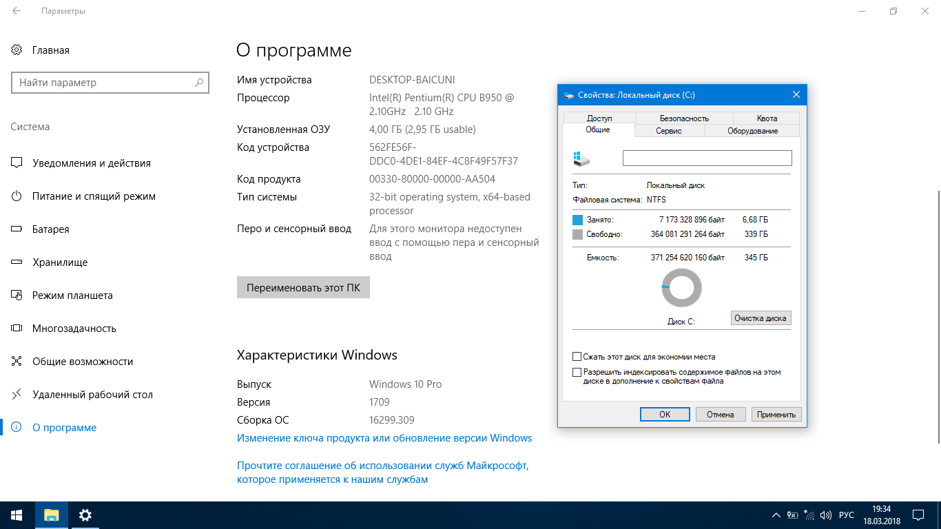Image resolution: width=941 pixels, height=529 pixels.
Task: Switch to the Безопасность tab
Action: click(x=684, y=118)
